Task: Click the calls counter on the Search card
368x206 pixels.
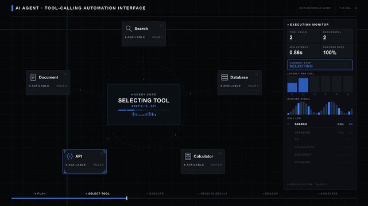Action: coord(157,37)
